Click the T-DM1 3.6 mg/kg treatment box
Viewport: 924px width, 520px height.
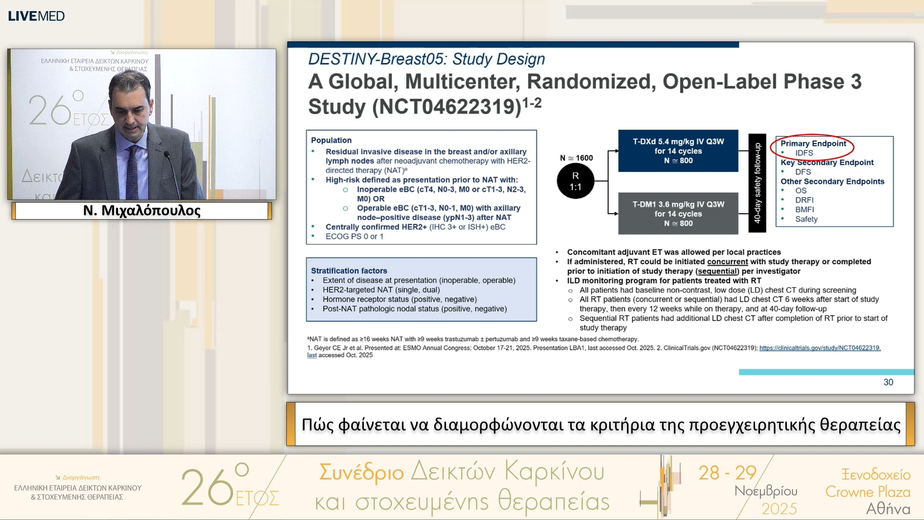pos(678,213)
